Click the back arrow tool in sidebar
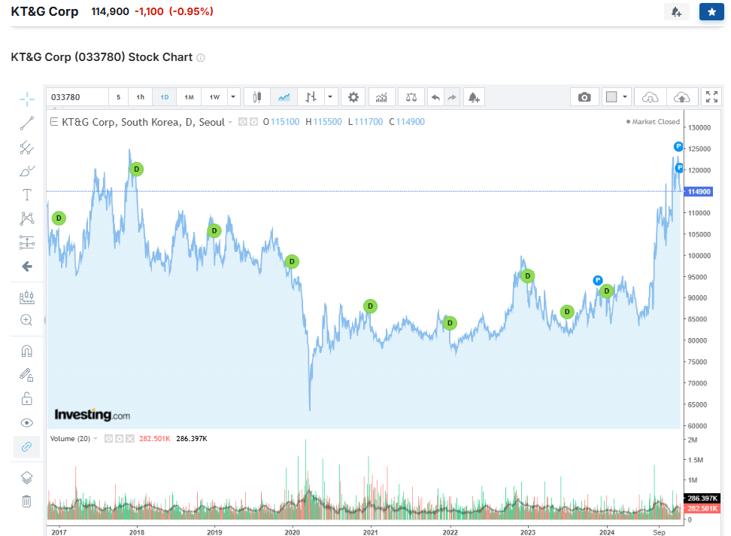The width and height of the screenshot is (731, 536). point(27,266)
